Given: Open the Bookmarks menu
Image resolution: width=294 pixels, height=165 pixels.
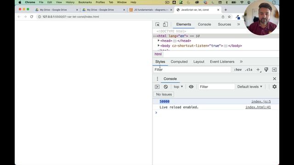Looking at the screenshot, I should click(x=85, y=2).
